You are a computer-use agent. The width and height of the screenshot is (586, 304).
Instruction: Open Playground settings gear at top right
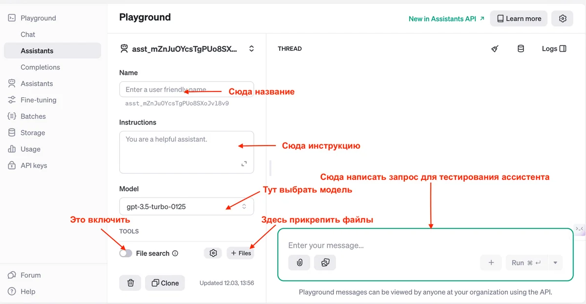562,19
